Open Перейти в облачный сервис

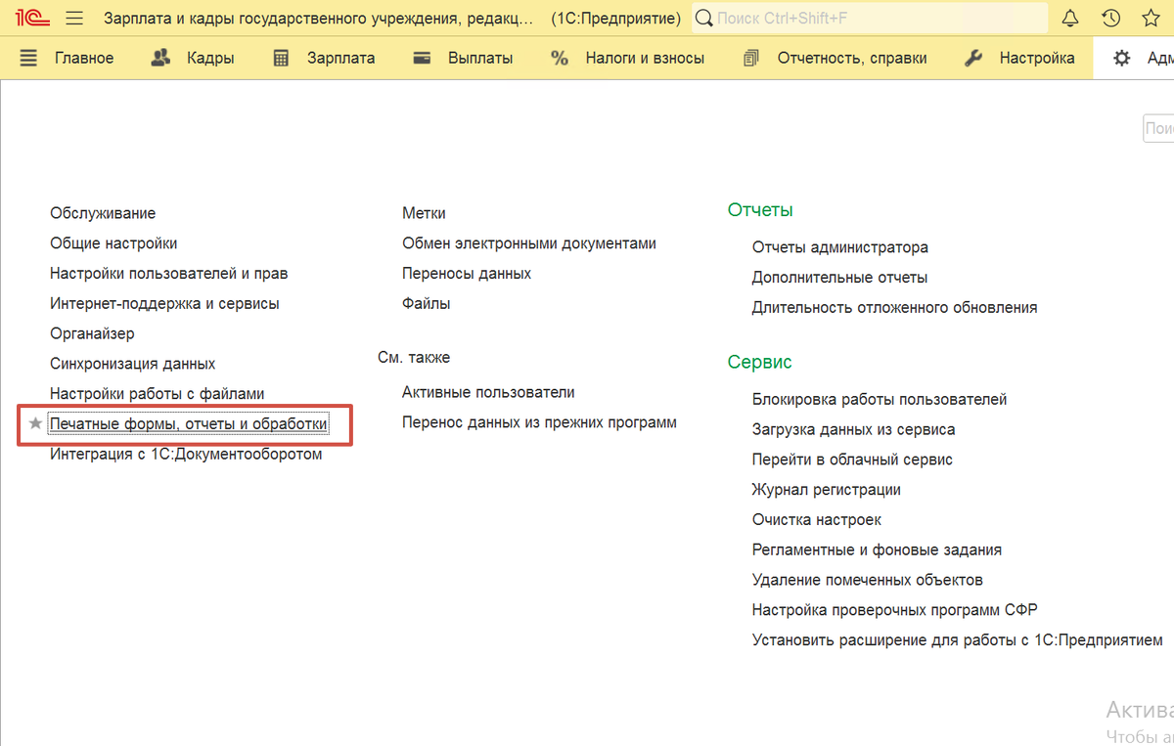coord(852,460)
